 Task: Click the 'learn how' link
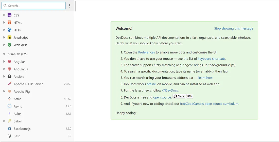(205, 78)
